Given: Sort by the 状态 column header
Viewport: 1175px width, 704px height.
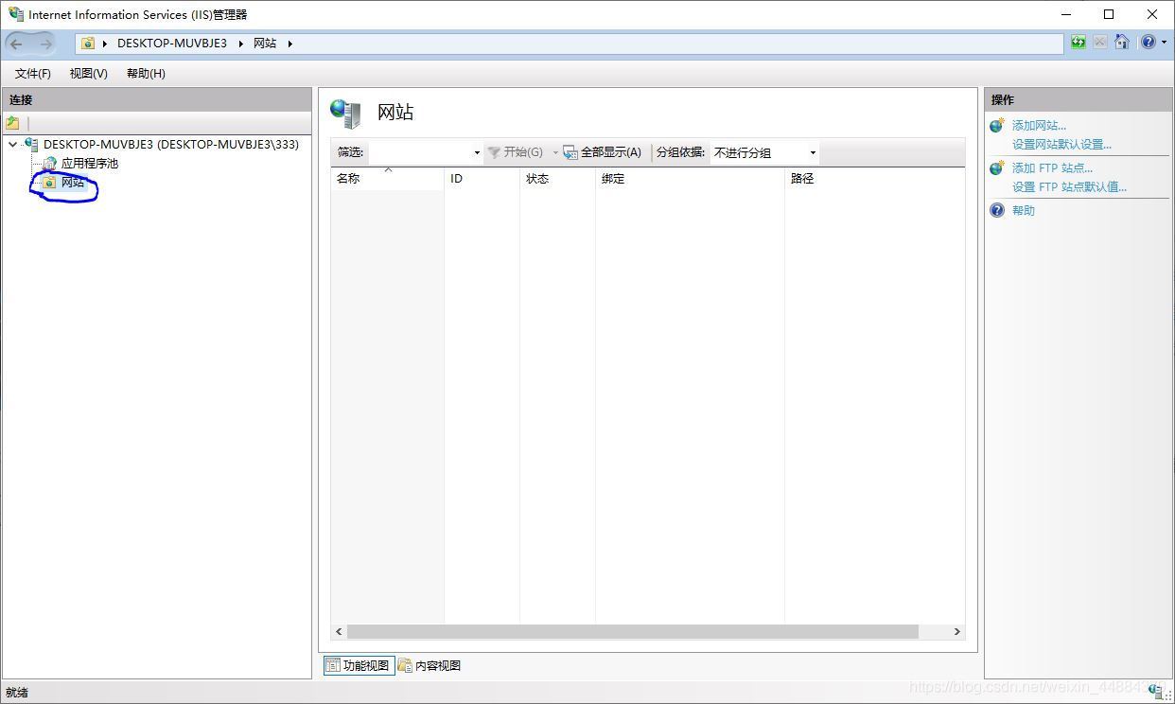Looking at the screenshot, I should click(557, 179).
